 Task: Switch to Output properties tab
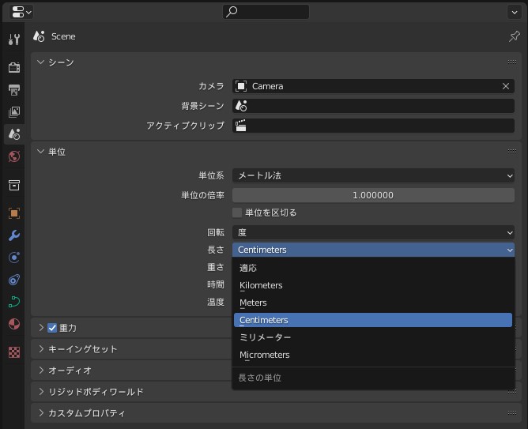tap(14, 90)
